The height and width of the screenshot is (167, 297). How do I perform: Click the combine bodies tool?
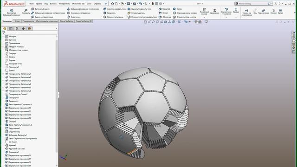[115, 9]
